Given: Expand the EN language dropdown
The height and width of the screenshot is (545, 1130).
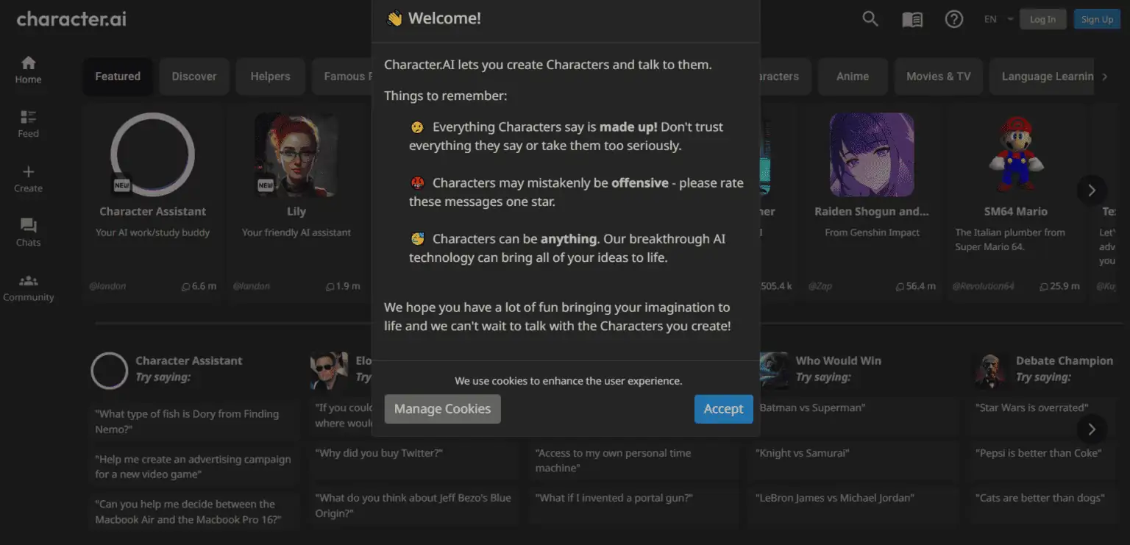Looking at the screenshot, I should tap(998, 19).
